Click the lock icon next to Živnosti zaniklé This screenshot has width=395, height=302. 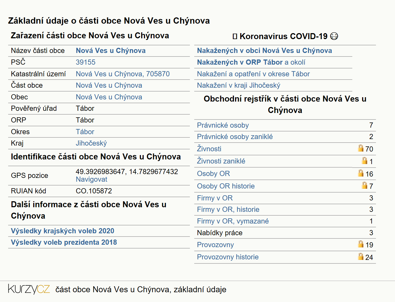(365, 161)
